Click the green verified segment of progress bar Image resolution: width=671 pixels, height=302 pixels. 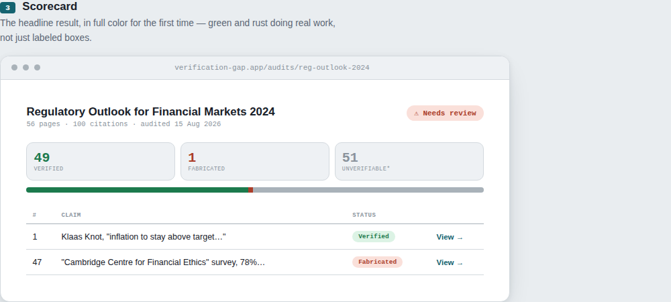[x=138, y=190]
